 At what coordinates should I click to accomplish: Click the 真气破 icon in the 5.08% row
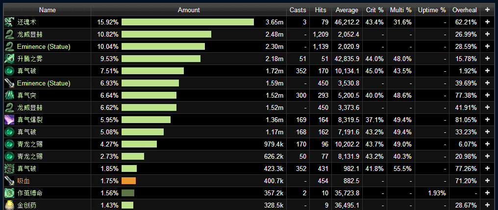[9, 132]
